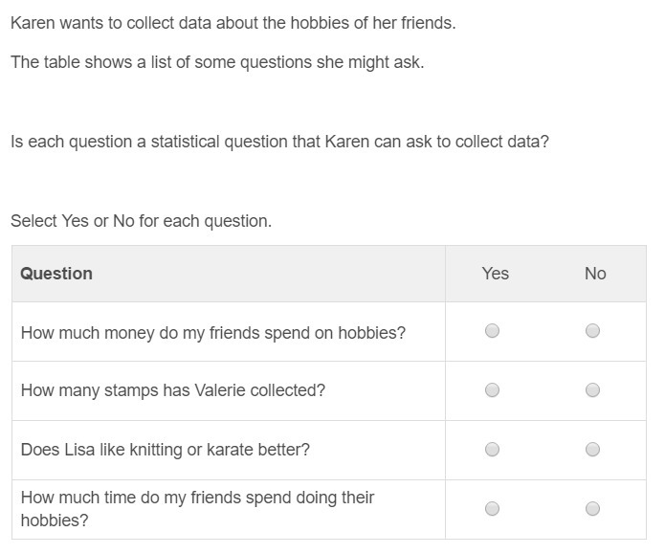The image size is (665, 554).
Task: Click the 'The table shows a list' sentence
Action: click(x=216, y=62)
